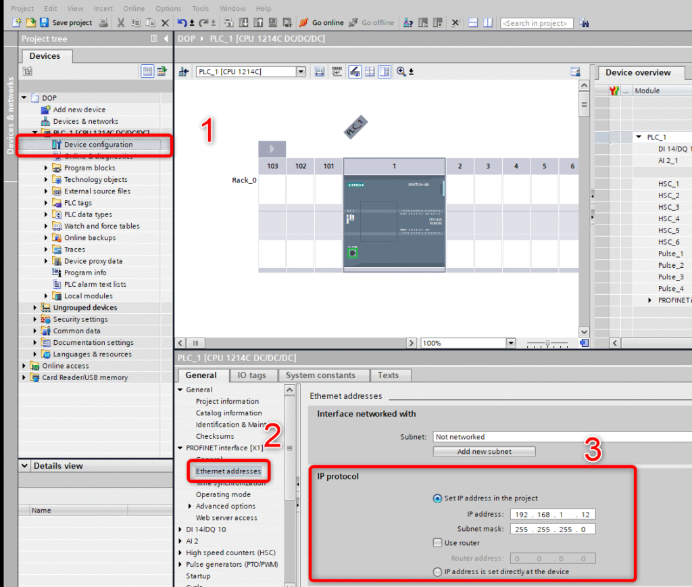Select Ethernet addresses in properties tree
Viewport: 692px width, 587px height.
228,471
